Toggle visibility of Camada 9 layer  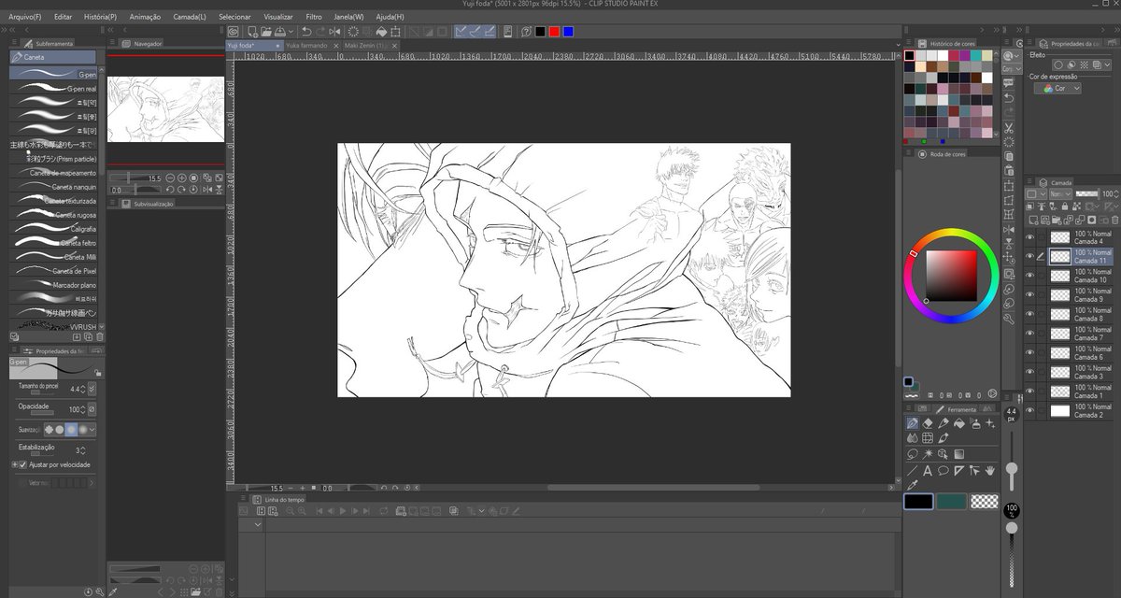click(1030, 294)
